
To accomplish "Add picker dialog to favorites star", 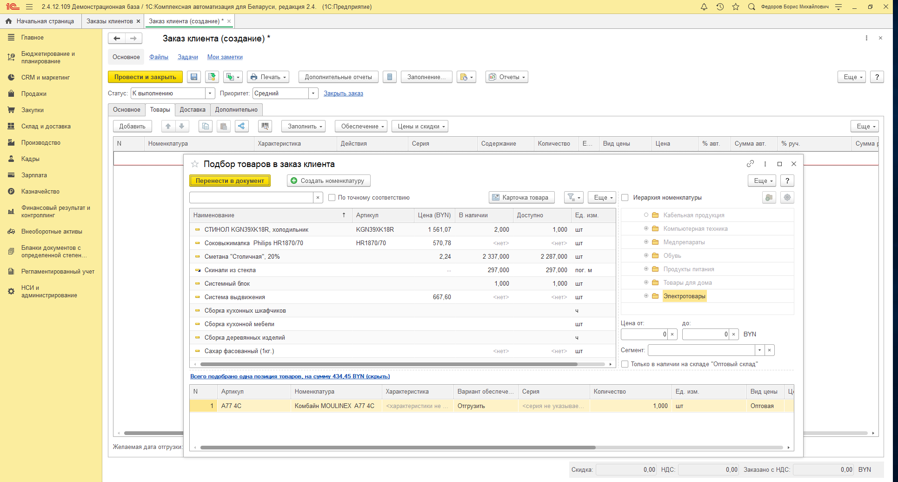I will coord(195,164).
